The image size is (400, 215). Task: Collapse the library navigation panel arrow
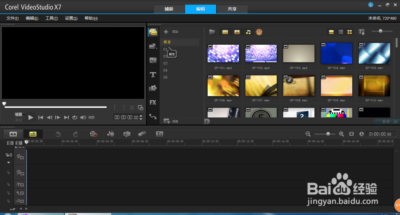(207, 121)
